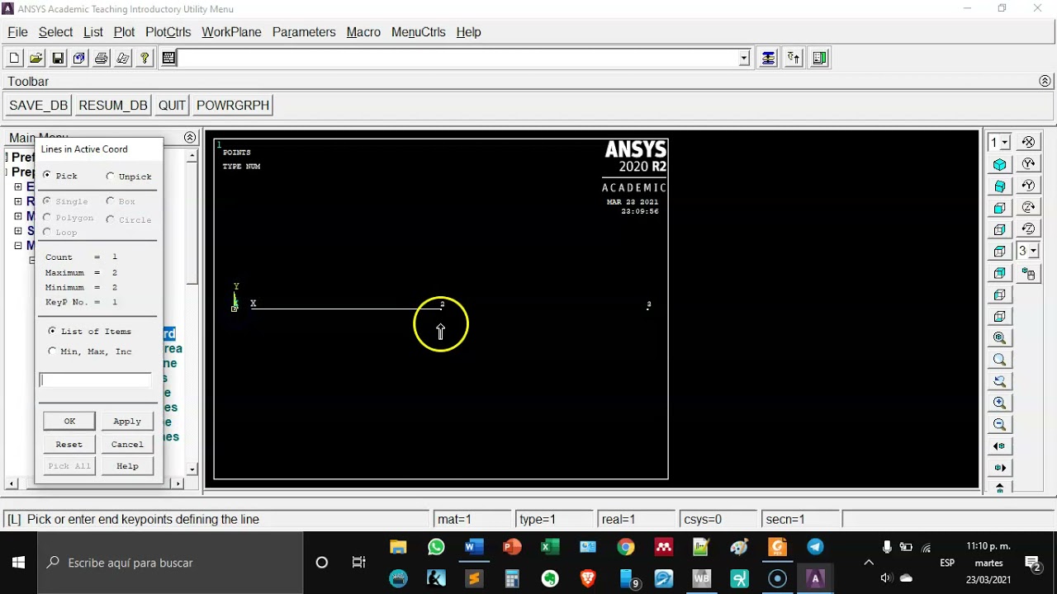
Task: Toggle the Dynamic Model Mode icon
Action: pyautogui.click(x=1028, y=273)
